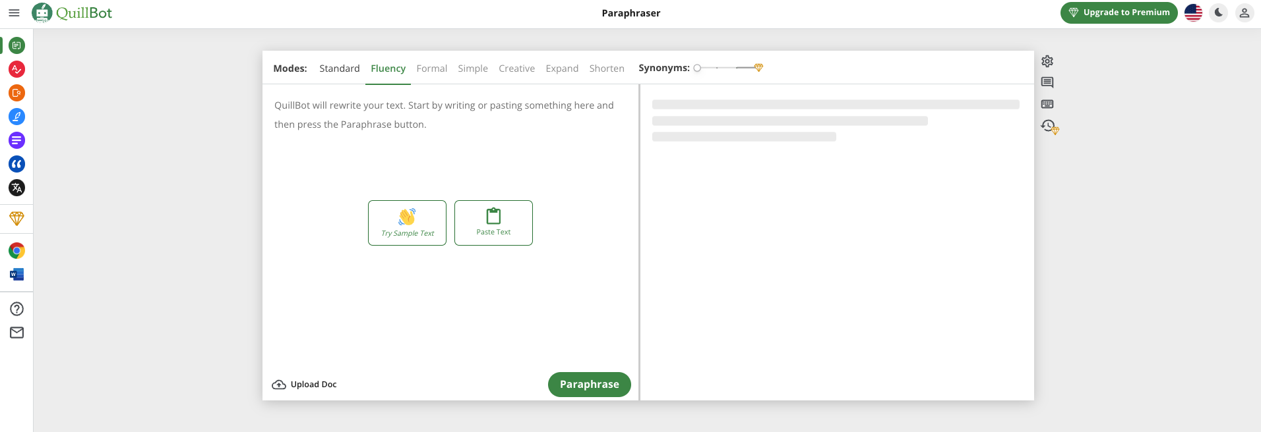Click the QuillBot logo

[72, 13]
